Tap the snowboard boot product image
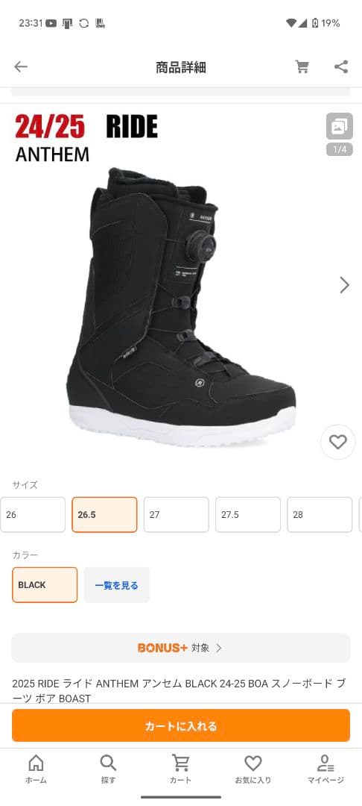Image resolution: width=362 pixels, height=806 pixels. [181, 307]
